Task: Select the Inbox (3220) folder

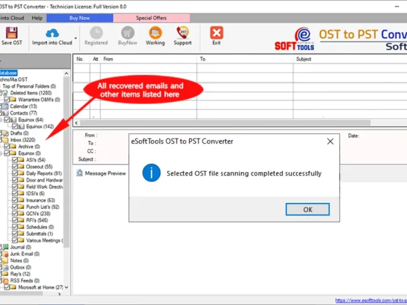Action: 22,140
